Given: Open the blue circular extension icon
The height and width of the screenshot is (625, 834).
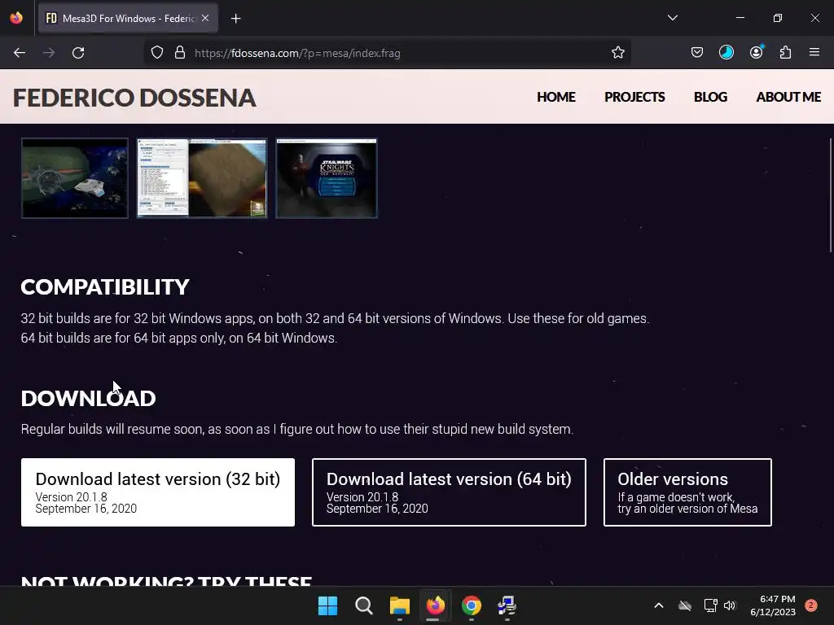Looking at the screenshot, I should tap(726, 53).
